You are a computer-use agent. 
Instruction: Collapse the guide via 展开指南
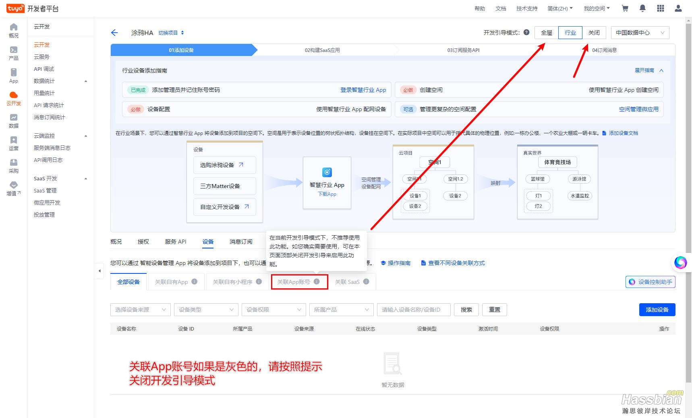tap(649, 70)
